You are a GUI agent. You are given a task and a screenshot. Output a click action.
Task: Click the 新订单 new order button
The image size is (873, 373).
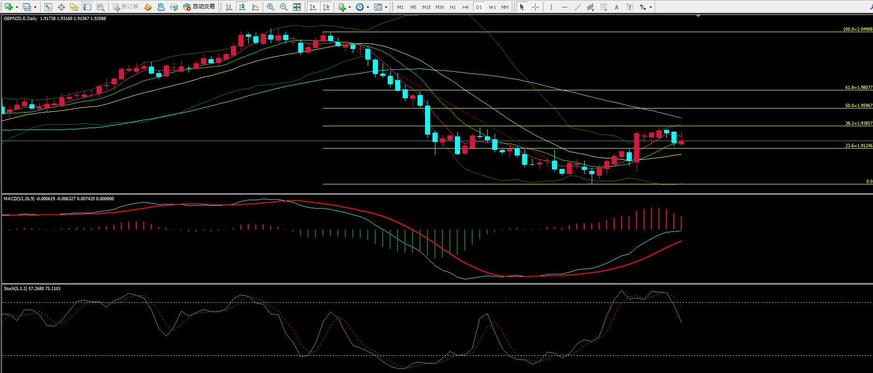(126, 7)
